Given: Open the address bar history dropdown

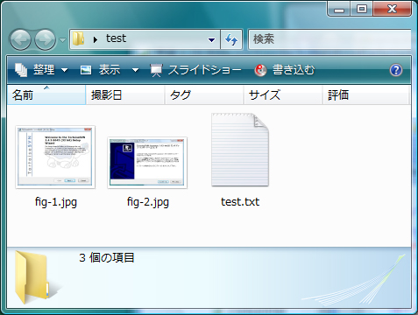Looking at the screenshot, I should (x=211, y=39).
